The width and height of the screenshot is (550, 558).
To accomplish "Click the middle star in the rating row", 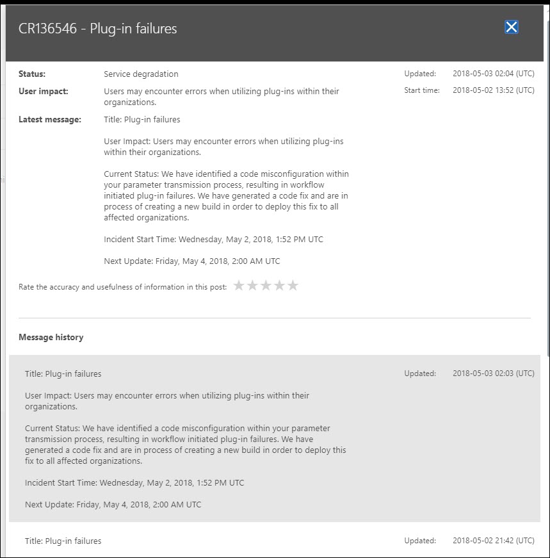I will click(266, 285).
